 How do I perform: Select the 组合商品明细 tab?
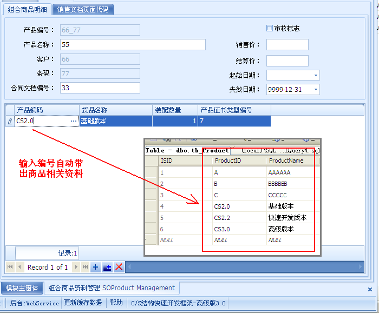(28, 9)
